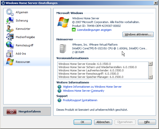The height and width of the screenshot is (129, 159).
Task: Click the gears icon next to Allgemein
Action: tap(10, 12)
